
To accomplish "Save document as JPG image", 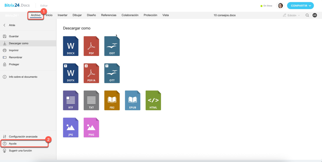I will (x=71, y=127).
